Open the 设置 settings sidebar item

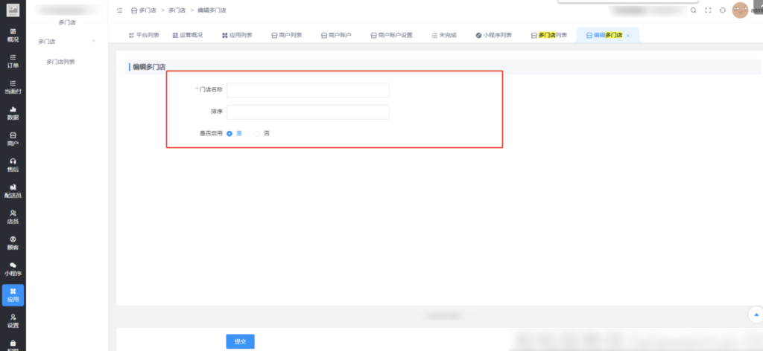click(13, 321)
